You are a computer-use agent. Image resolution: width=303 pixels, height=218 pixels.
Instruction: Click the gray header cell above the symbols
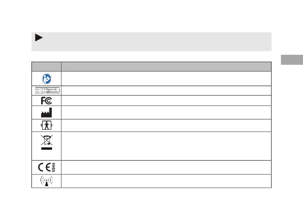tap(46, 67)
